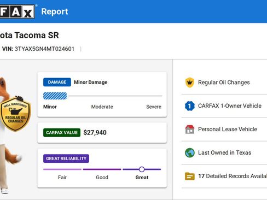Click the Severe label on damage scale

pyautogui.click(x=154, y=107)
